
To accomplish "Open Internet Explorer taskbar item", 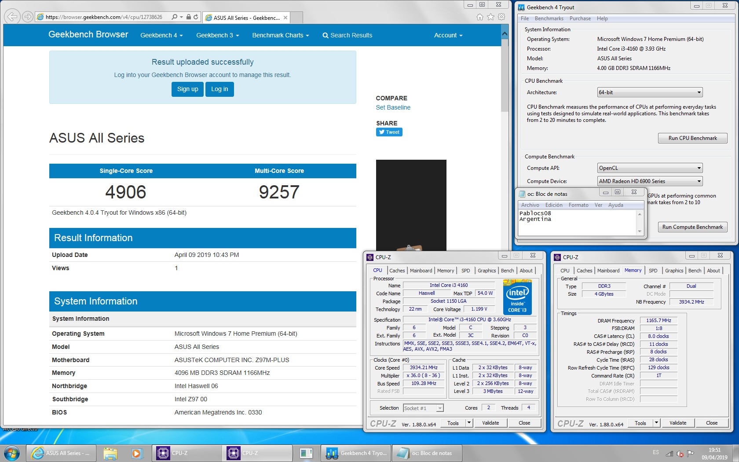I will click(61, 453).
